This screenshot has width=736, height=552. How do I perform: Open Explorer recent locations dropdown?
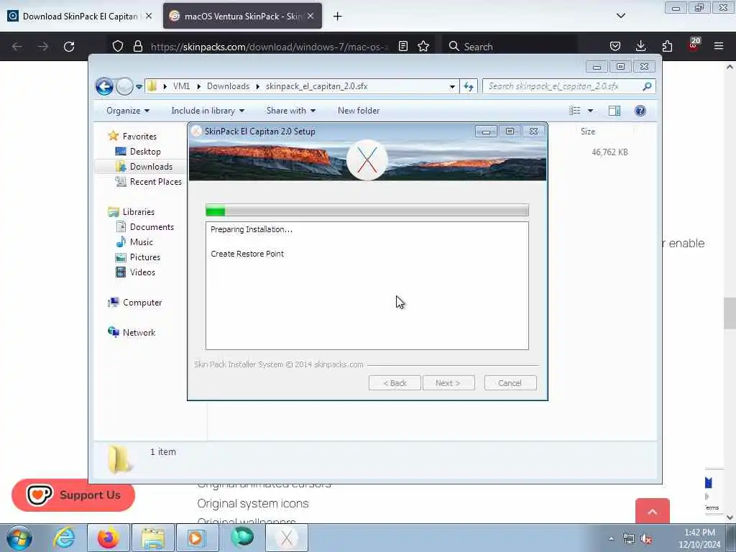click(139, 87)
